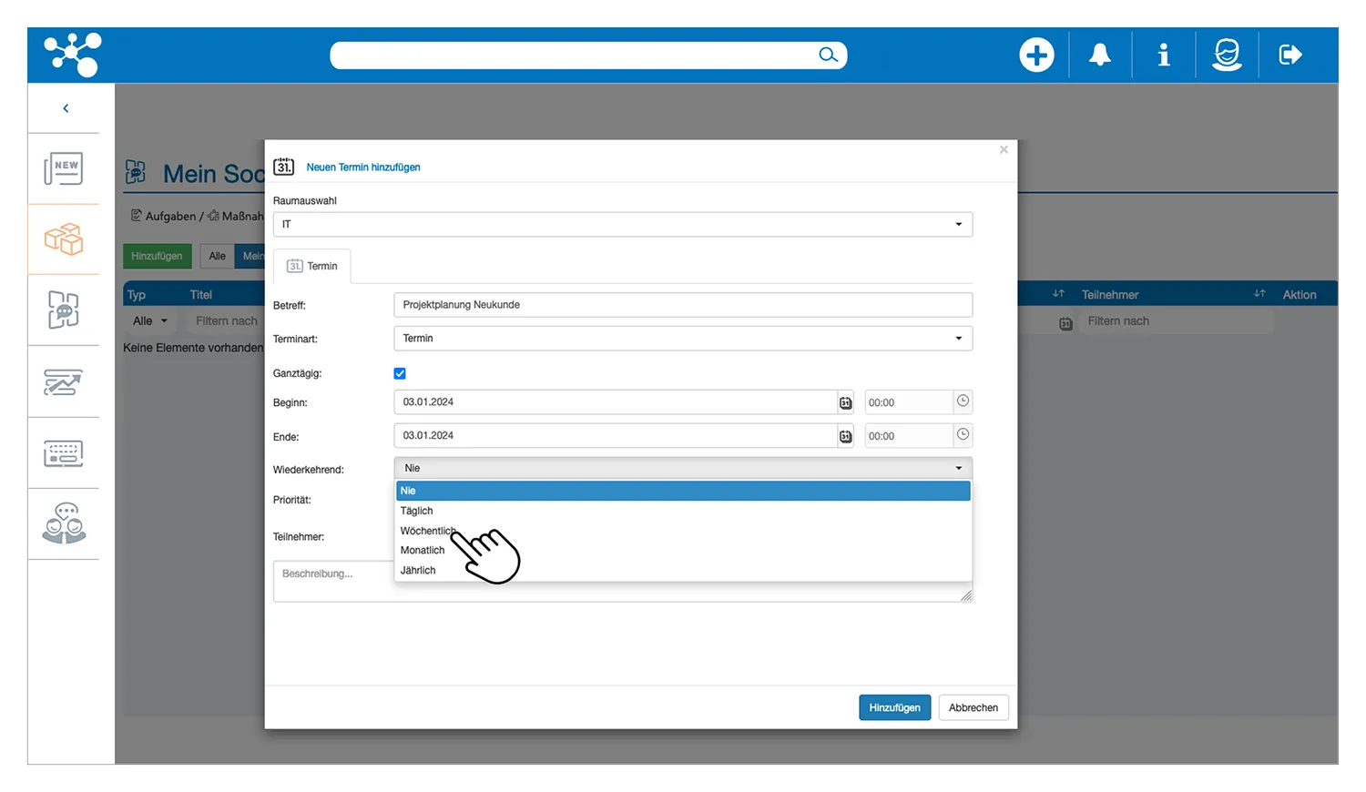
Task: Expand the Raumauswahl dropdown
Action: tap(623, 225)
